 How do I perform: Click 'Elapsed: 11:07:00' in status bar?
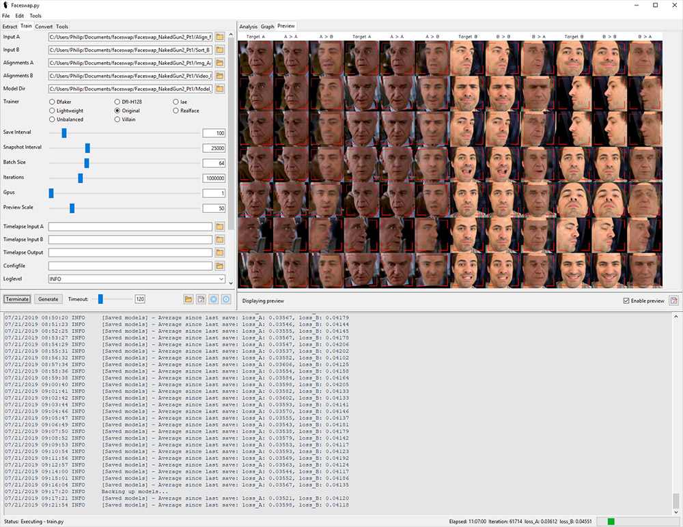467,522
